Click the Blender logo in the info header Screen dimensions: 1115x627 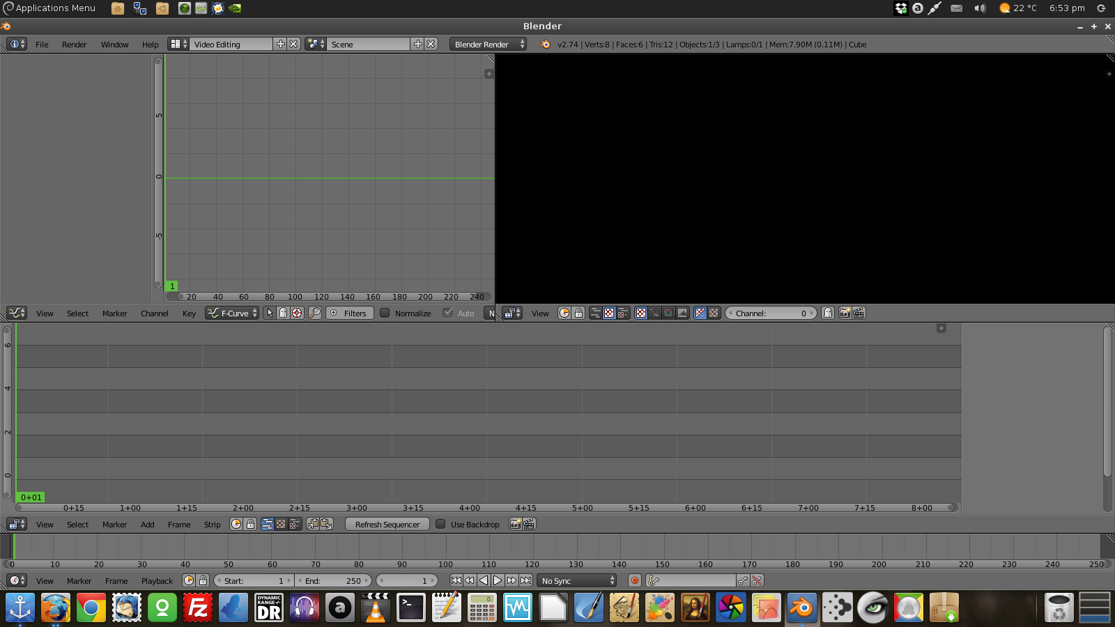545,44
